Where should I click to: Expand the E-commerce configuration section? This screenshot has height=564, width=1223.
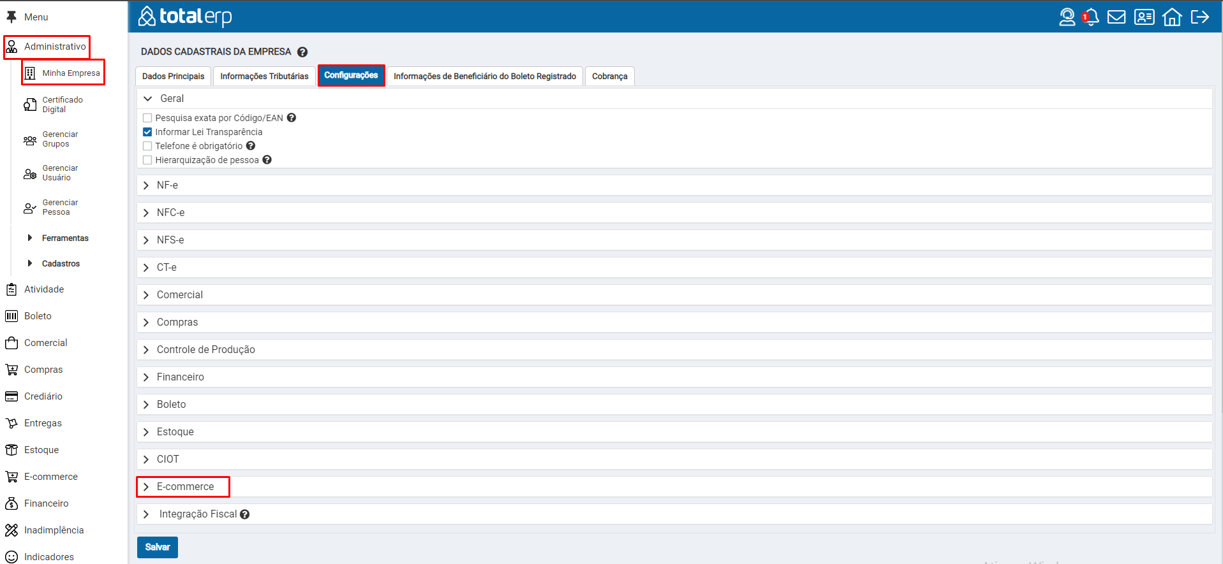click(185, 487)
